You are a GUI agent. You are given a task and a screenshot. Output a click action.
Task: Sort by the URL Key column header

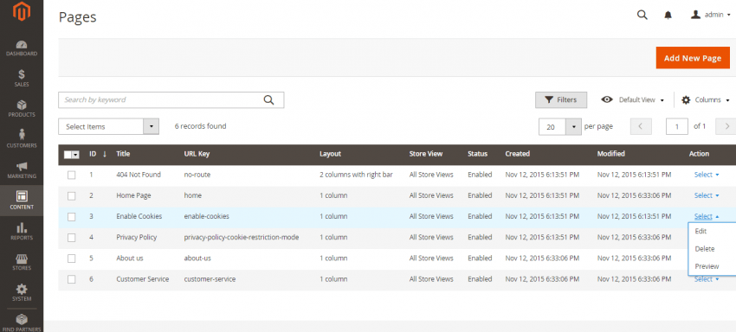coord(197,154)
